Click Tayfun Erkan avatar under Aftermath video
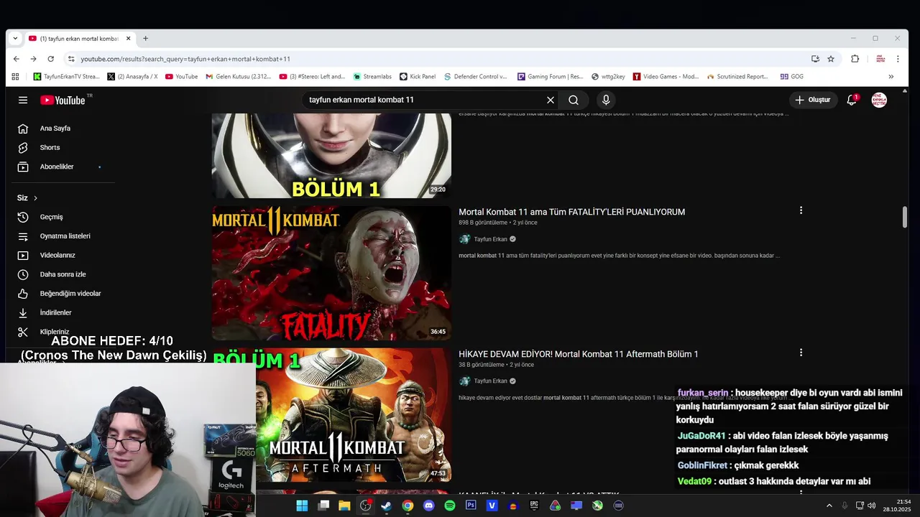920x517 pixels. tap(464, 381)
